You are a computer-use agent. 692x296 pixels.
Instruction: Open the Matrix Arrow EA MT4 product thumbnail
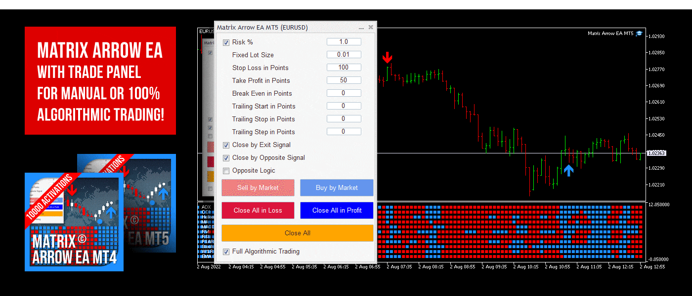click(x=74, y=222)
